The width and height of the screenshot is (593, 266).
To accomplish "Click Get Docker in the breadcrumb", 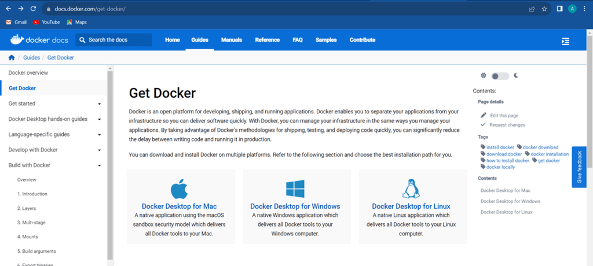I will tap(60, 57).
